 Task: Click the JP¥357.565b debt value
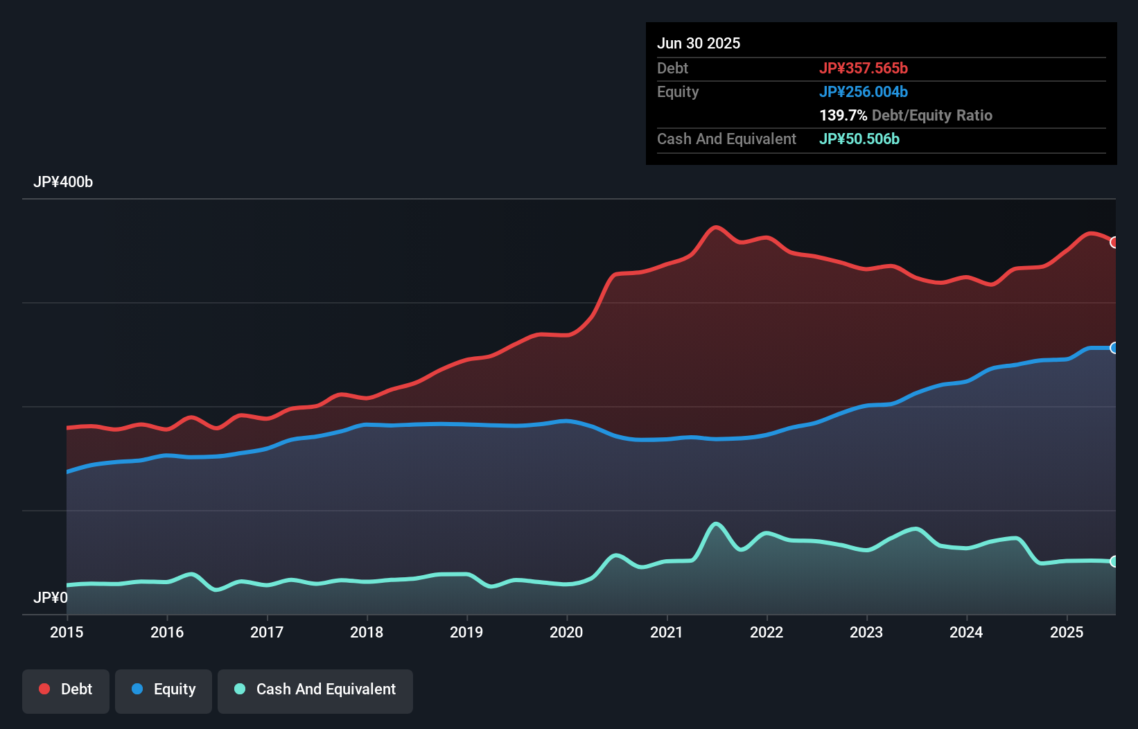click(864, 68)
